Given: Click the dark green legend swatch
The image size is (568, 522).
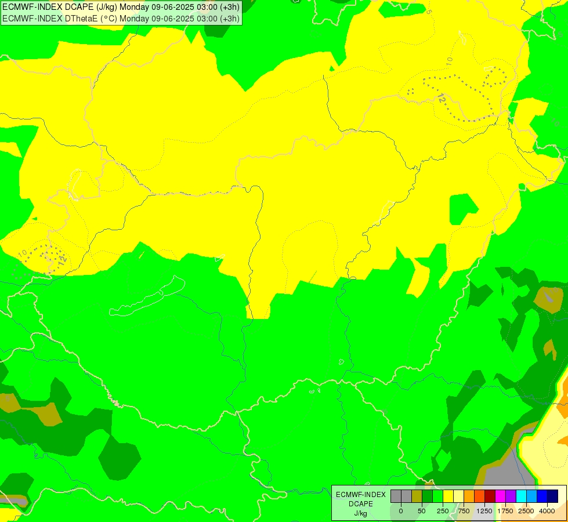Looking at the screenshot, I should [428, 496].
